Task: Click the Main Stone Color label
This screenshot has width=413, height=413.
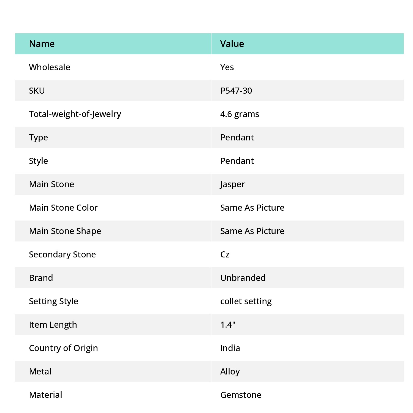Action: 63,208
